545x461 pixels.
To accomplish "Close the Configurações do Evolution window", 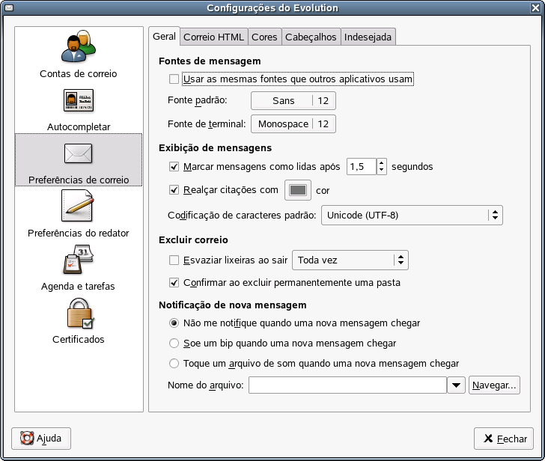I will (536, 7).
